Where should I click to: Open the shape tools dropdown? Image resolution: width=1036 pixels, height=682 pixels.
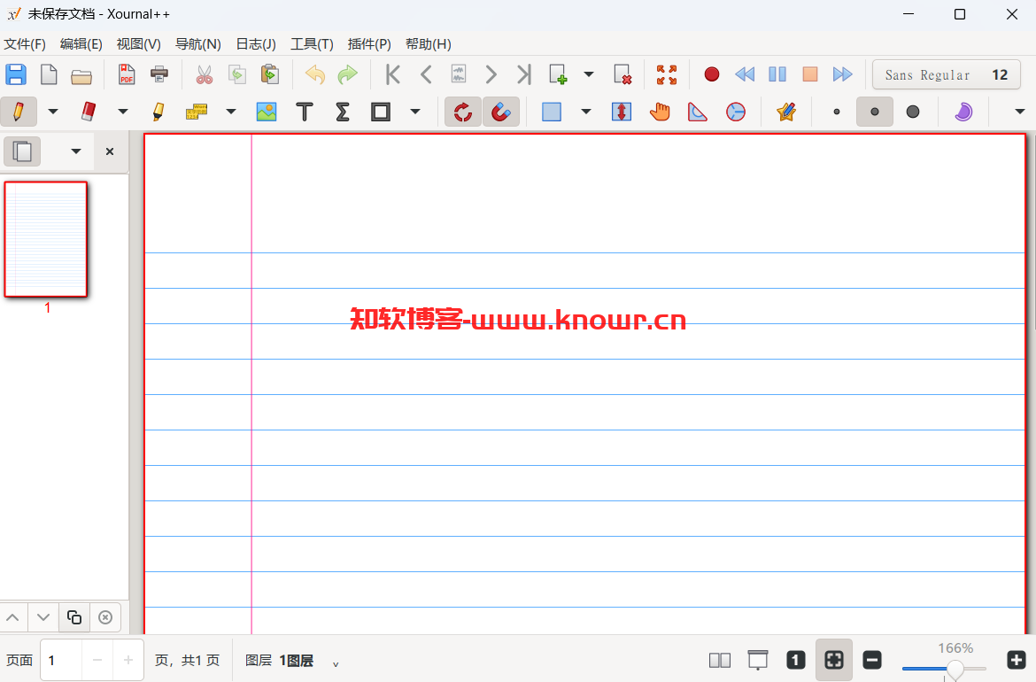click(x=415, y=112)
